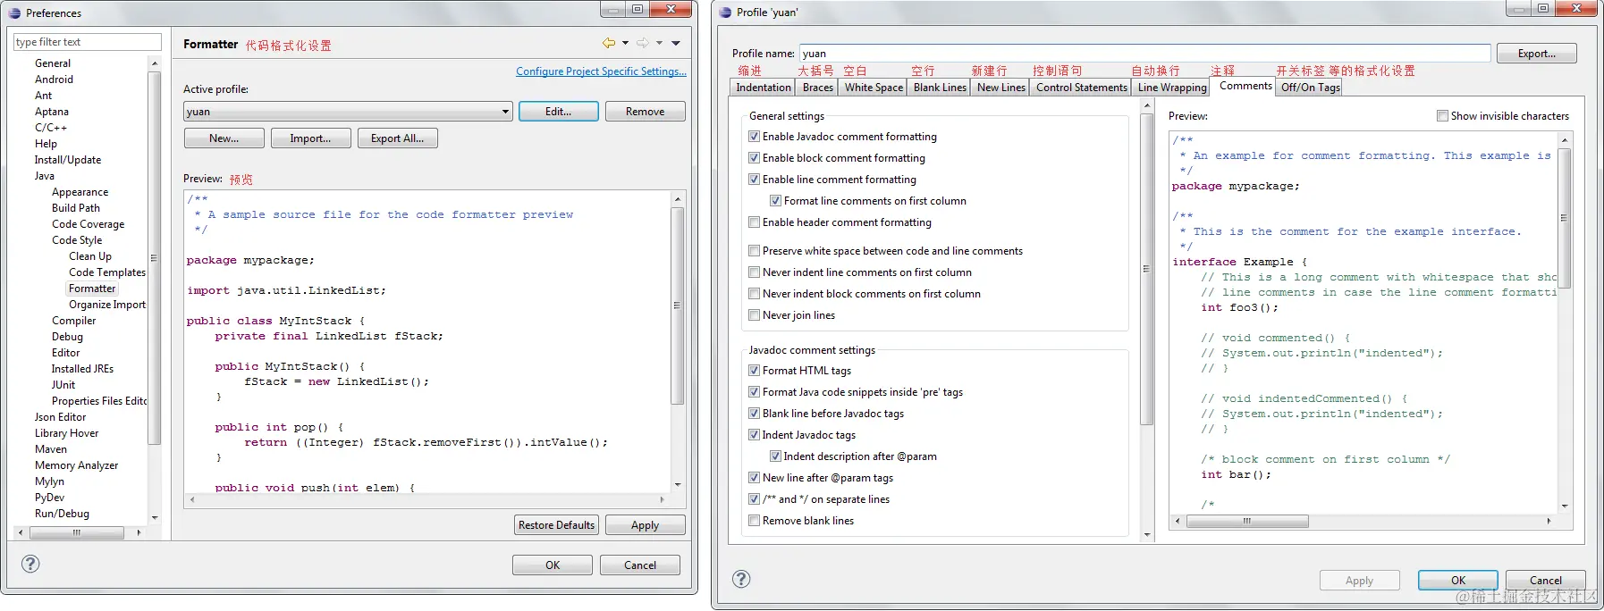This screenshot has width=1604, height=611.
Task: Select Installed JREs in the tree
Action: [x=82, y=369]
